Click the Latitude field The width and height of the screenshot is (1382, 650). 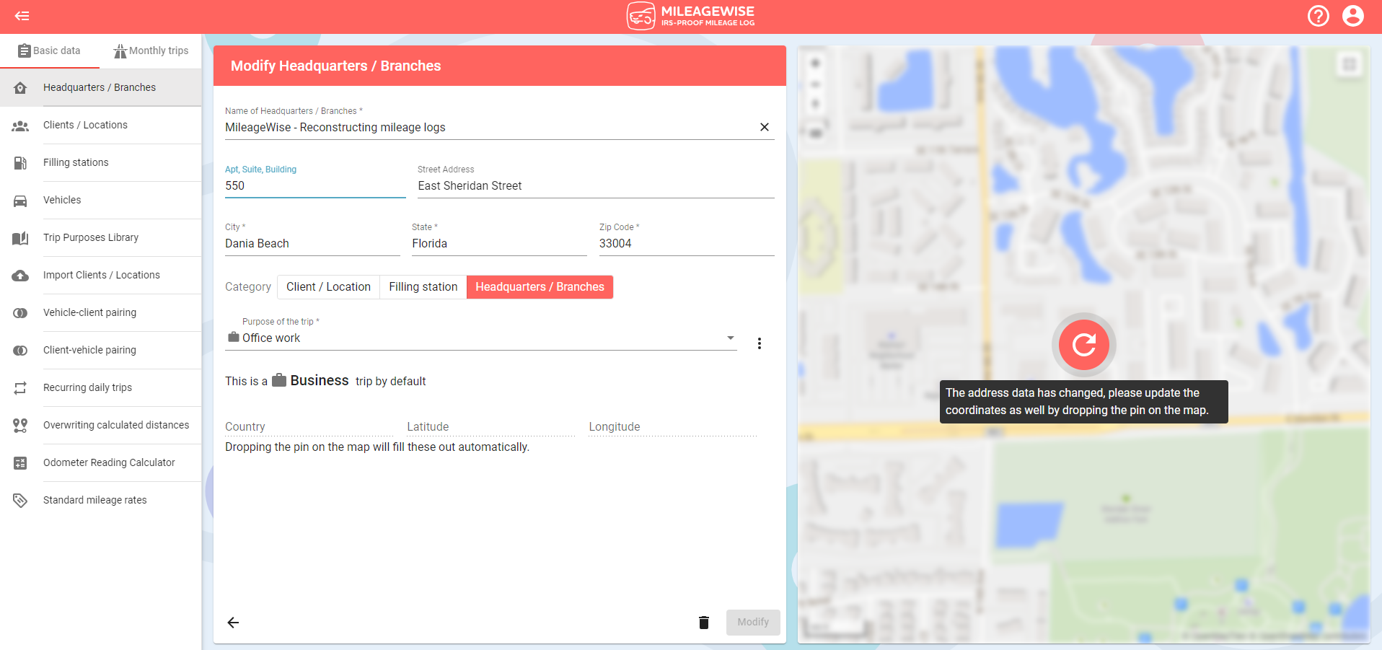click(491, 427)
